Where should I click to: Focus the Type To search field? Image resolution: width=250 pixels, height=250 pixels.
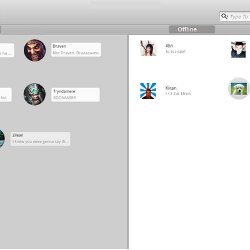pos(235,16)
